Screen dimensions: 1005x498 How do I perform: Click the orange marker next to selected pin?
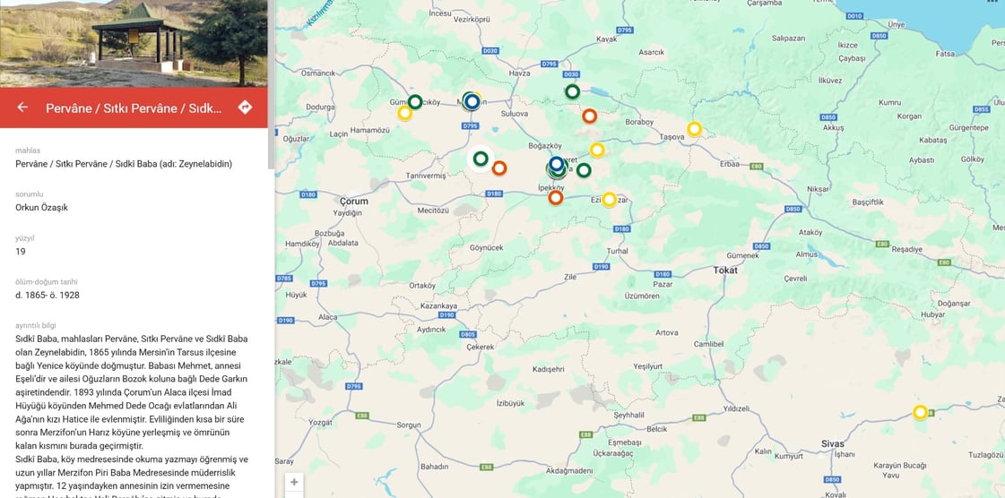pyautogui.click(x=499, y=167)
